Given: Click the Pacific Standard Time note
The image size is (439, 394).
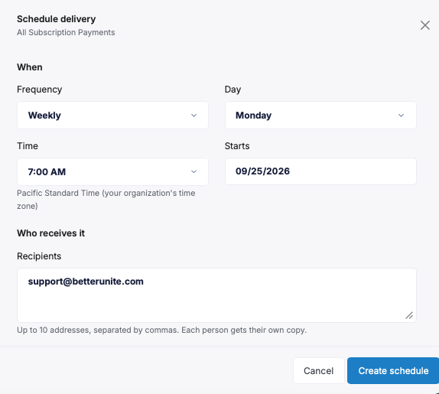Looking at the screenshot, I should point(106,200).
